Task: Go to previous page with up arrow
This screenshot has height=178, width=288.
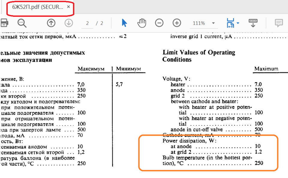Action: point(51,23)
